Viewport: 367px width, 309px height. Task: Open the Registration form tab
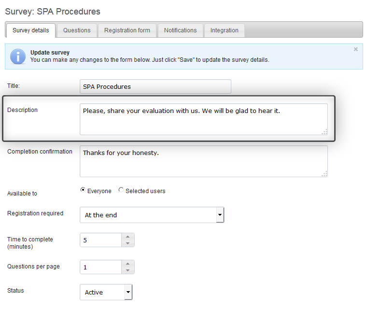[127, 30]
